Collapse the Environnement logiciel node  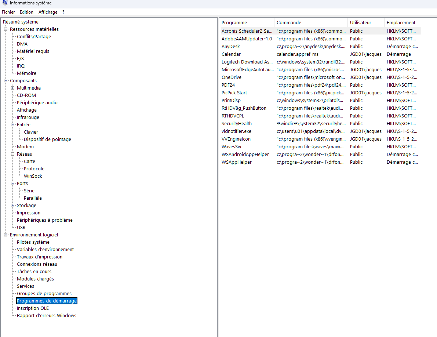pos(6,235)
